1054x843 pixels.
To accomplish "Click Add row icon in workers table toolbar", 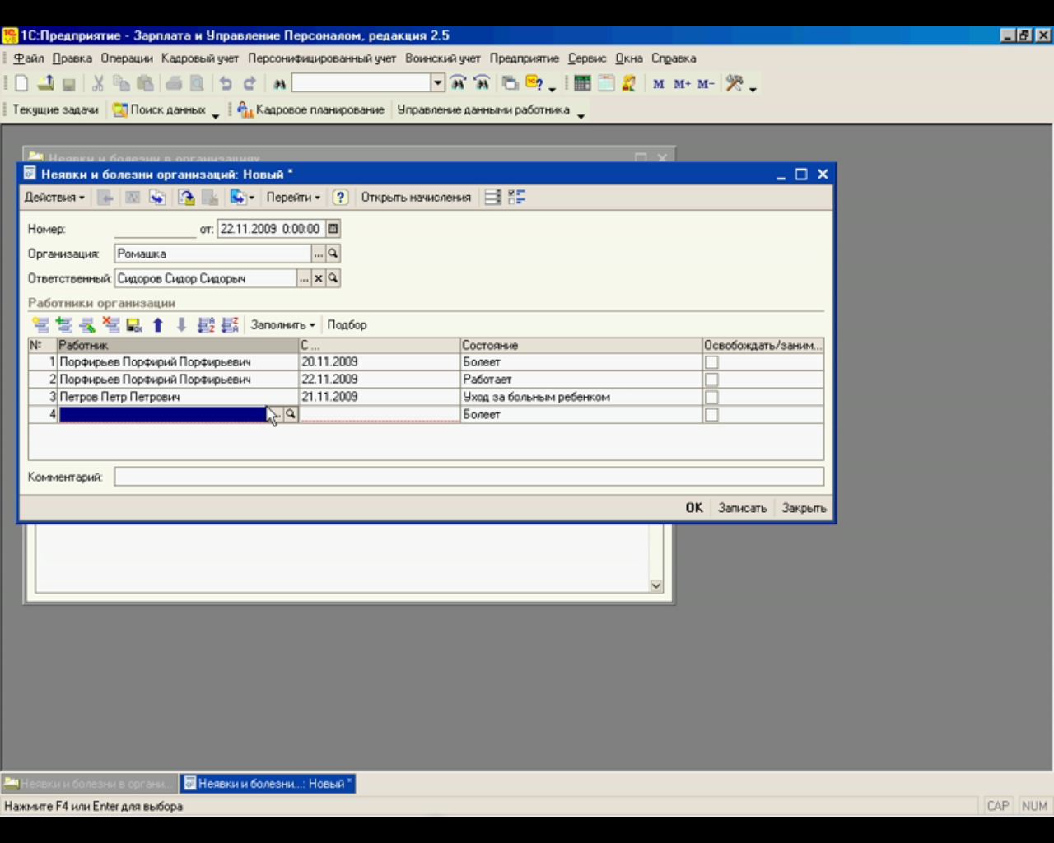I will pyautogui.click(x=40, y=324).
